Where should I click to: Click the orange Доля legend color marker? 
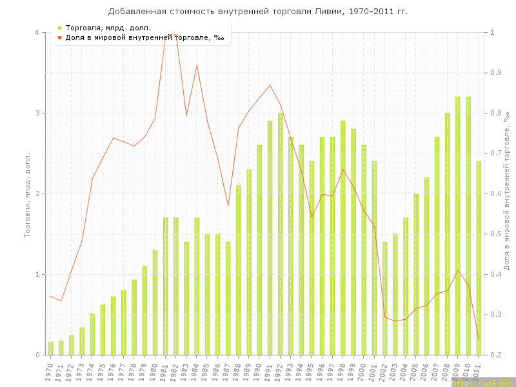click(59, 37)
